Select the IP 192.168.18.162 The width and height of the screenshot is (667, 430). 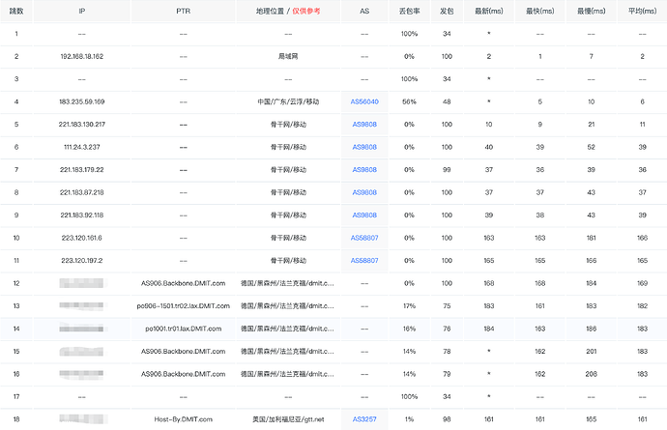[x=81, y=56]
